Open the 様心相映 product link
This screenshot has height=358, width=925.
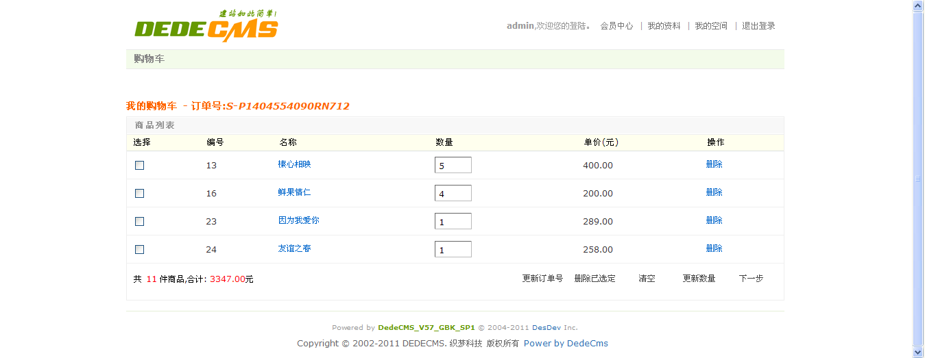pos(294,164)
